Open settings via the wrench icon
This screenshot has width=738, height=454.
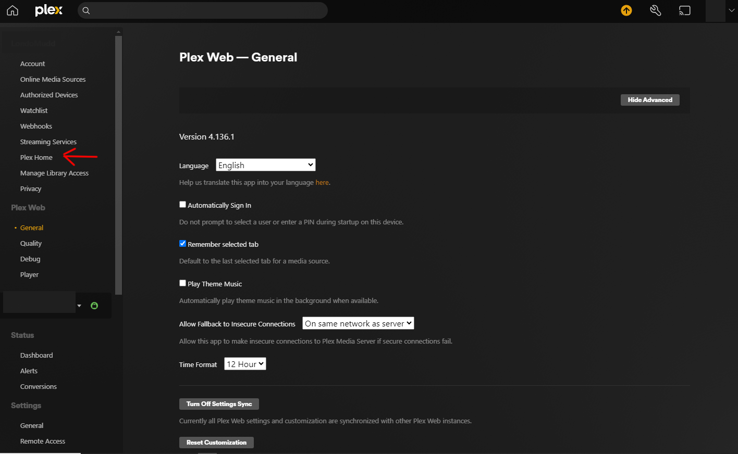click(x=656, y=10)
